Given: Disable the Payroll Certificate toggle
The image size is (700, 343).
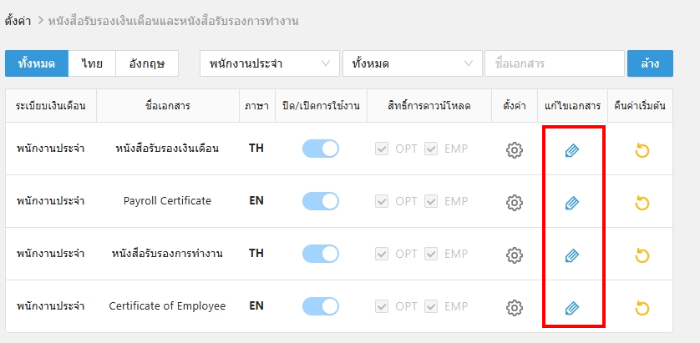Looking at the screenshot, I should 321,201.
